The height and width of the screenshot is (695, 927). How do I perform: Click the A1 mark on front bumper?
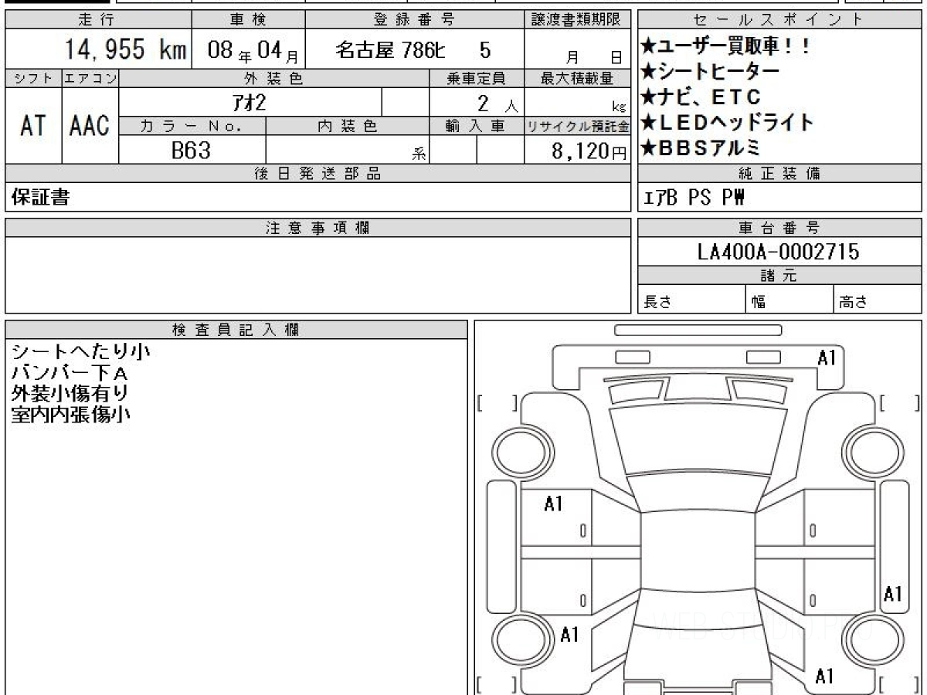tap(827, 358)
